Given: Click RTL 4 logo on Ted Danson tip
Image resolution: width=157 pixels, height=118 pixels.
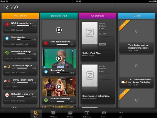Looking at the screenshot, I should coord(124,82).
